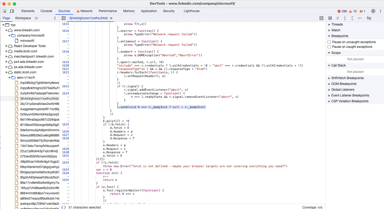Click the warning count 10 indicator
Image resolution: width=384 pixels, height=209 pixels.
pos(353,11)
